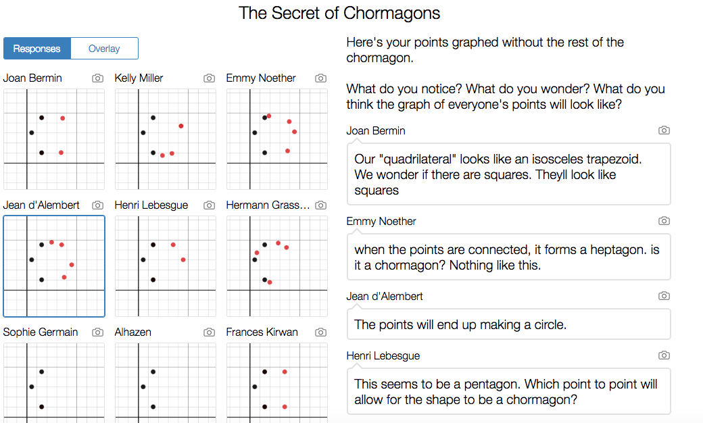Snapshot Emmy Noether's heptagon text response

tap(664, 221)
